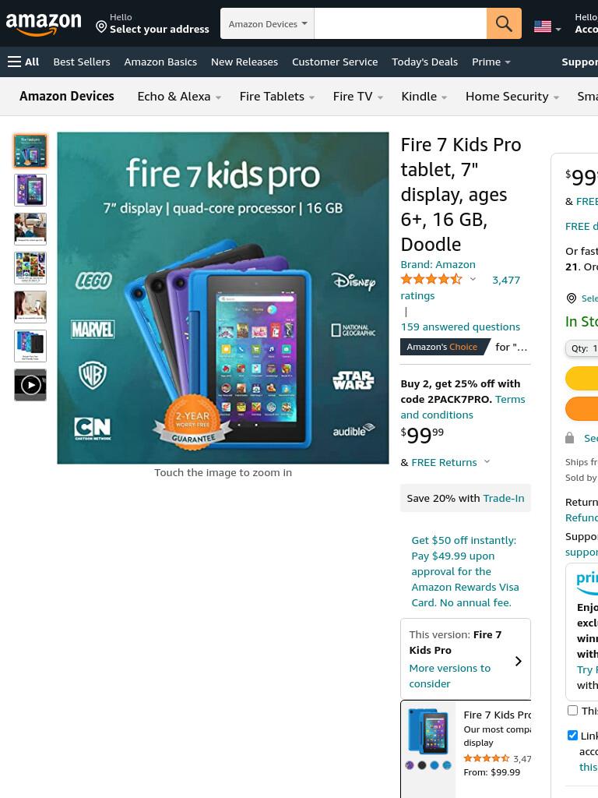Click the right chevron for more versions
598x798 pixels.
tap(518, 661)
